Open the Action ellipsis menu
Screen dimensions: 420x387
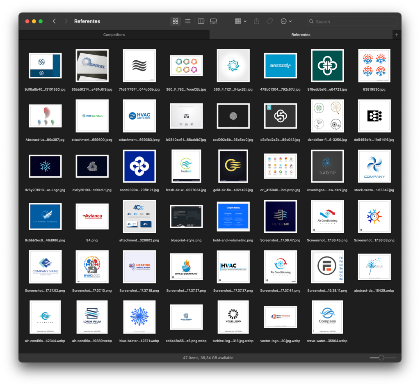point(286,21)
